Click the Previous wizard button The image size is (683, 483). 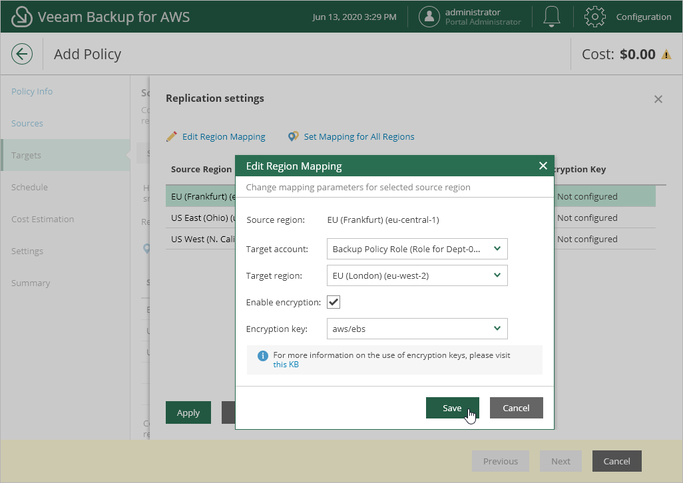point(501,461)
